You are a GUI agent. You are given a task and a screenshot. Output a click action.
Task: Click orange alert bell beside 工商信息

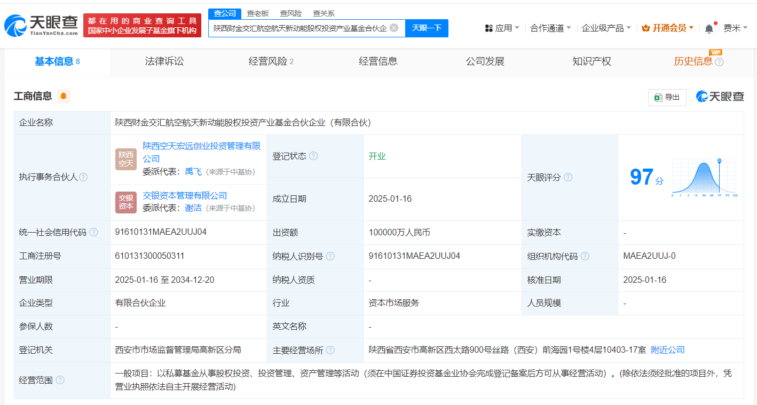tap(64, 96)
